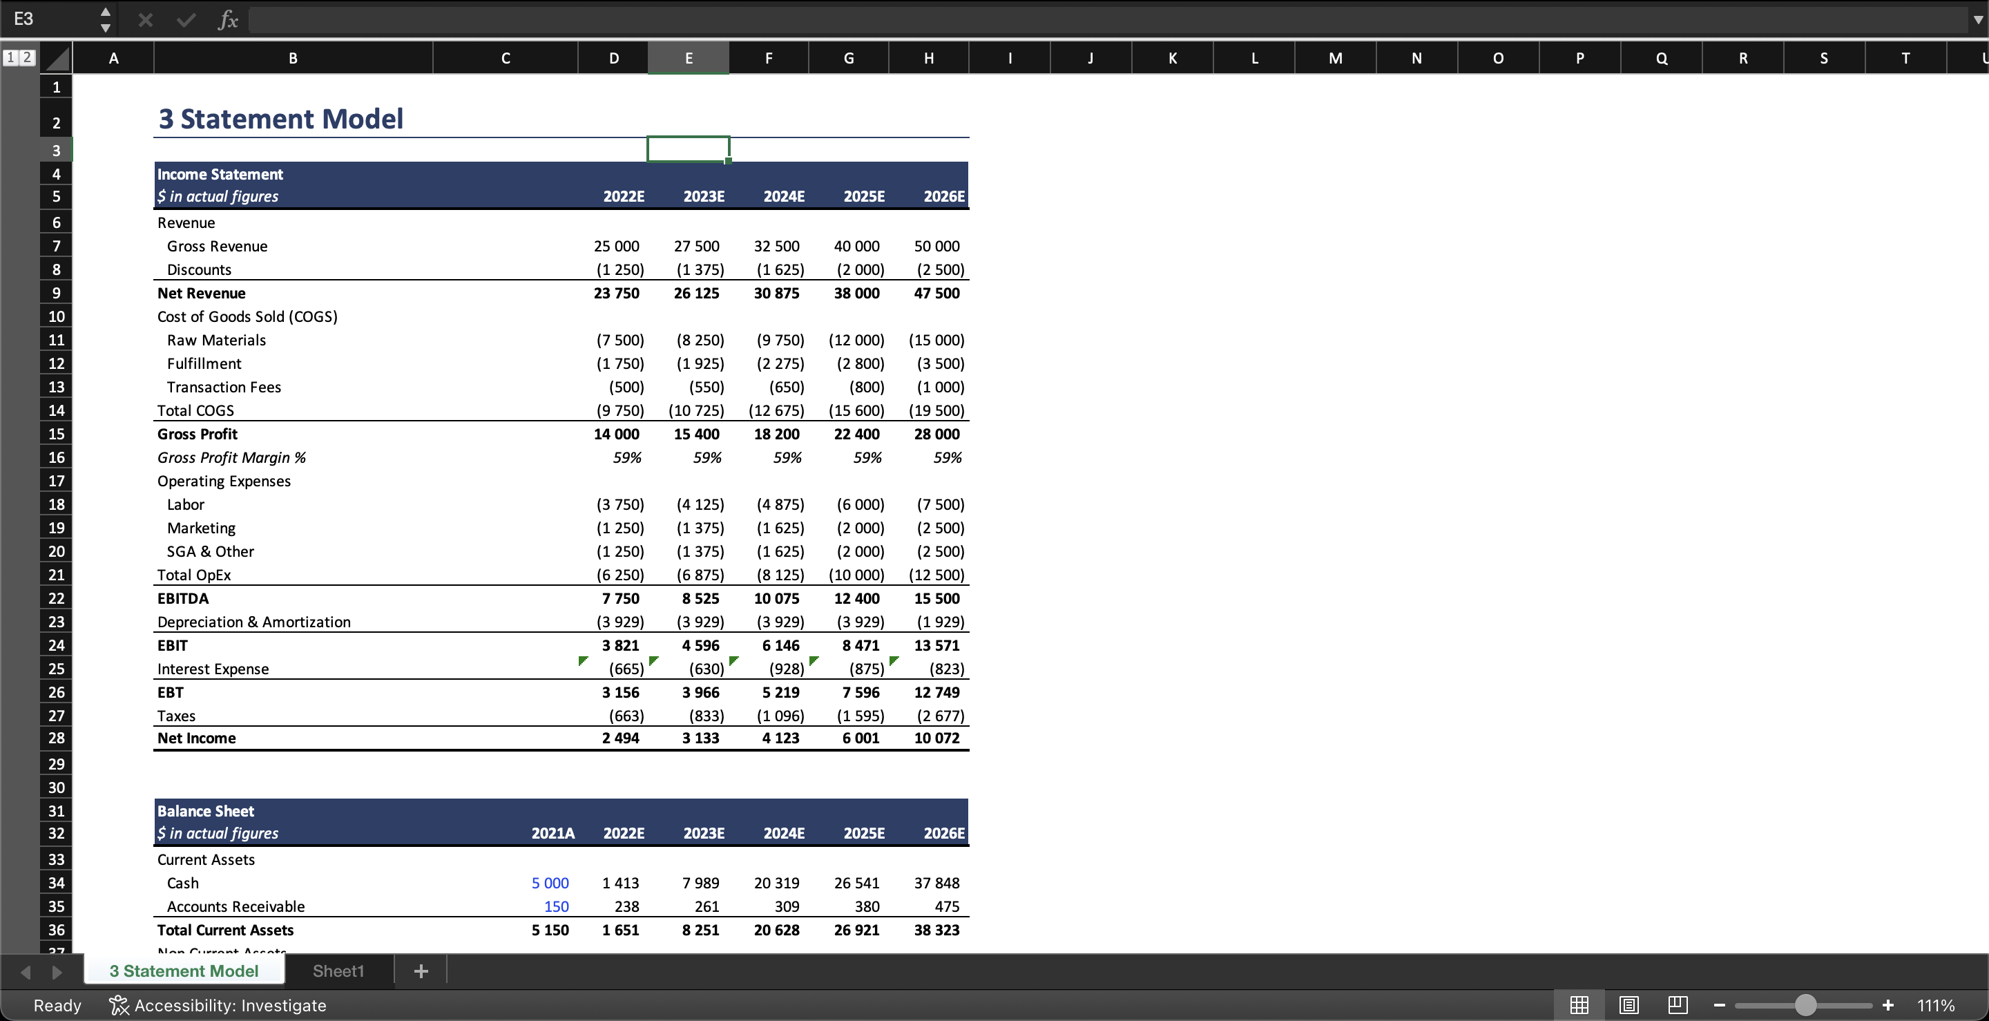Select column M header

(1335, 58)
